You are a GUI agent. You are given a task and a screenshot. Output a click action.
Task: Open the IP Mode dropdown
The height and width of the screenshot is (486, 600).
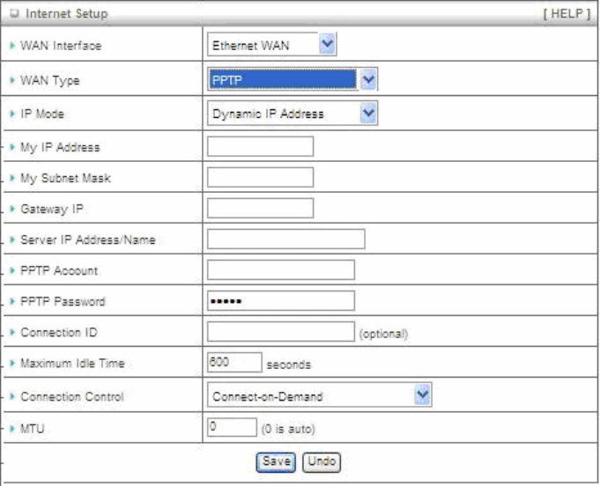point(293,114)
